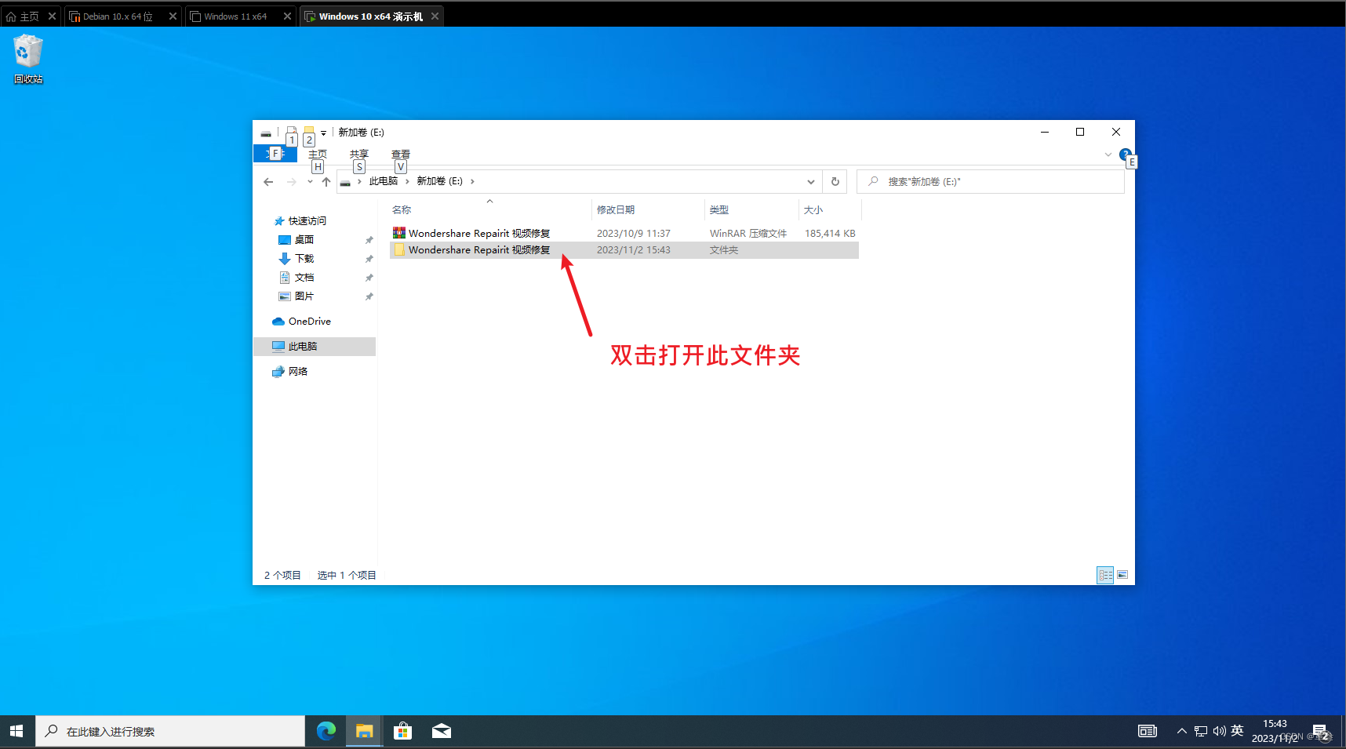Select 此电脑 in the navigation pane
The image size is (1346, 749).
tap(315, 347)
